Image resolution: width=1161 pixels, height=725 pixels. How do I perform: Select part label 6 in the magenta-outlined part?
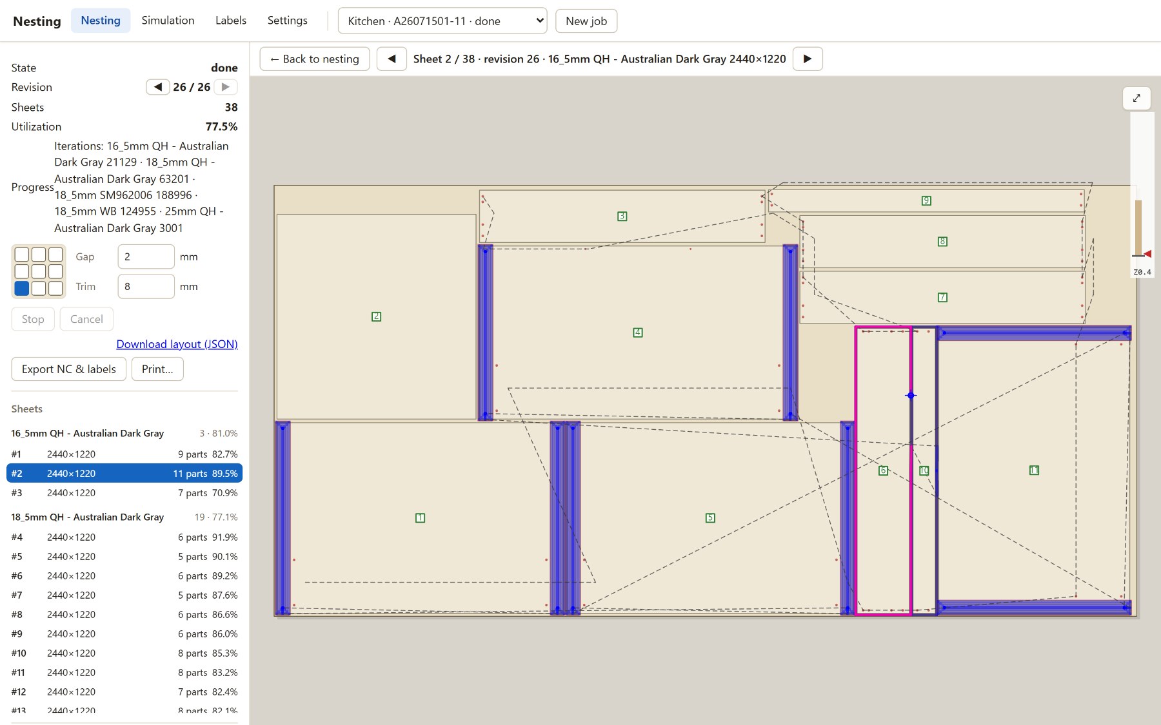pos(884,470)
